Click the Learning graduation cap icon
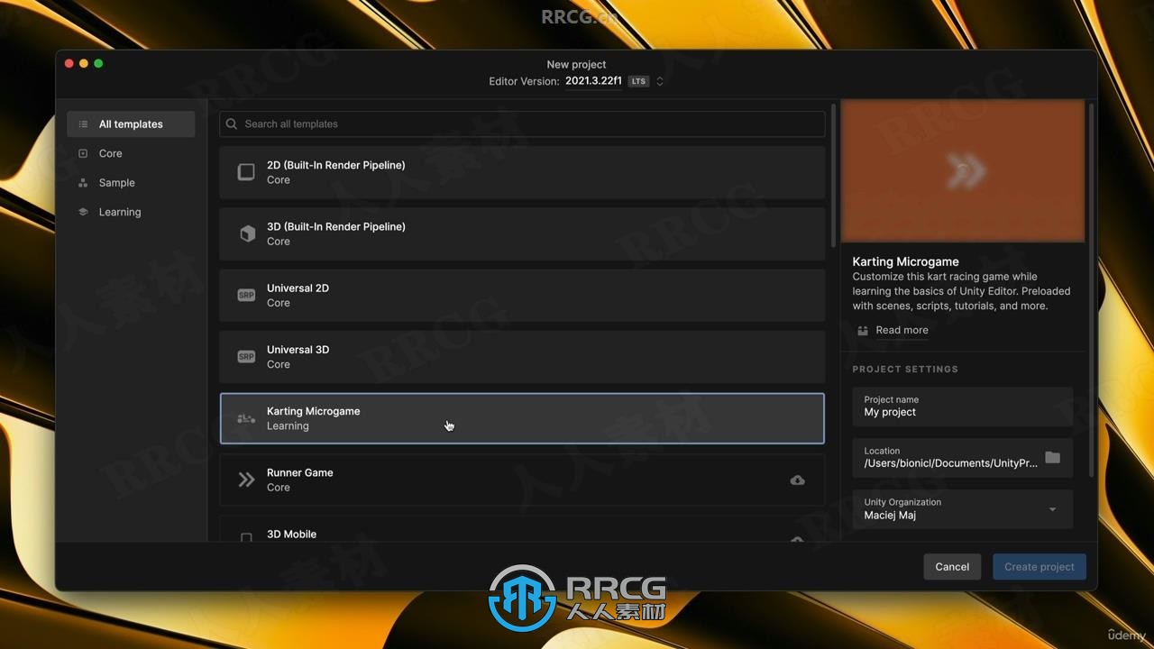This screenshot has height=649, width=1154. (x=83, y=212)
